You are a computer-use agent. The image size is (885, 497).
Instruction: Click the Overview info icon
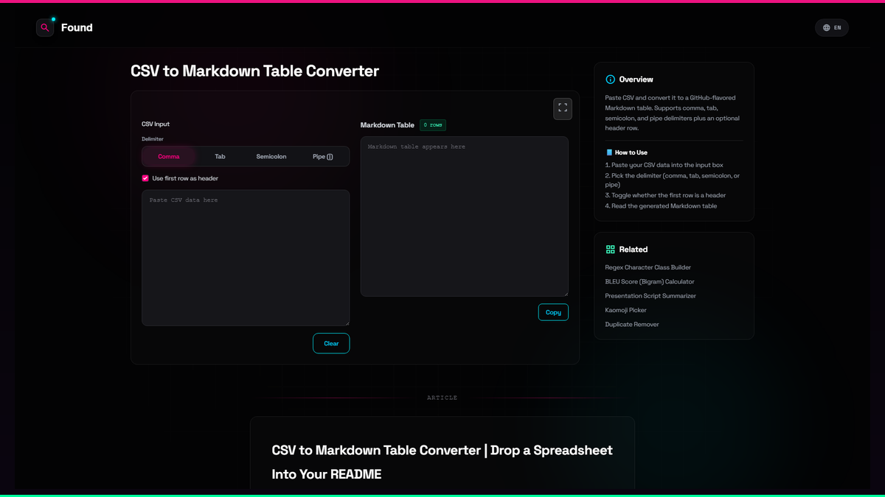point(610,80)
